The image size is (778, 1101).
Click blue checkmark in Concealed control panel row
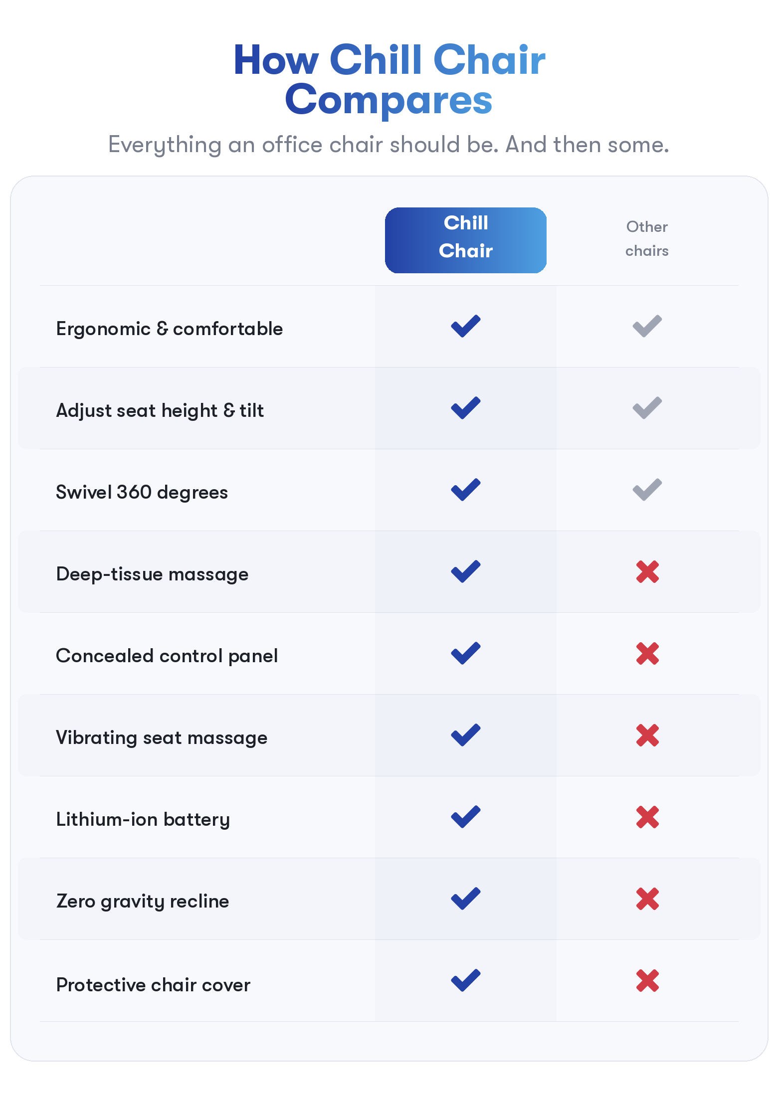point(465,654)
